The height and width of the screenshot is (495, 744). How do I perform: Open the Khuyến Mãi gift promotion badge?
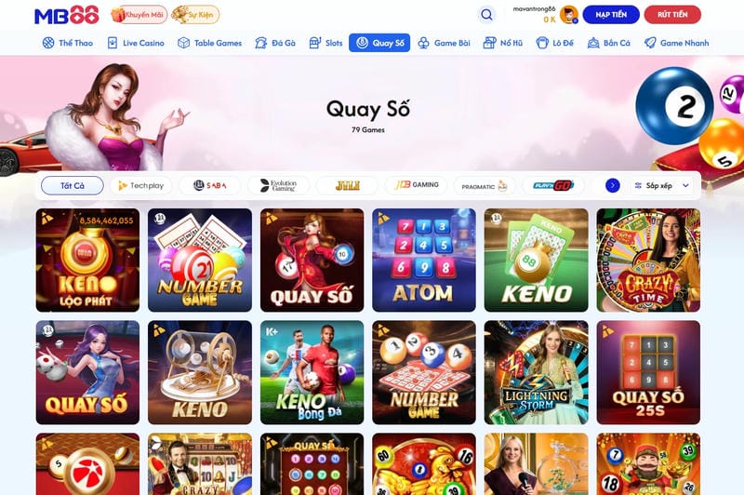[x=139, y=15]
